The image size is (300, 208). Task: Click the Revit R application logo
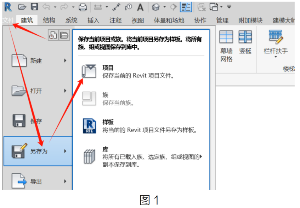point(8,7)
